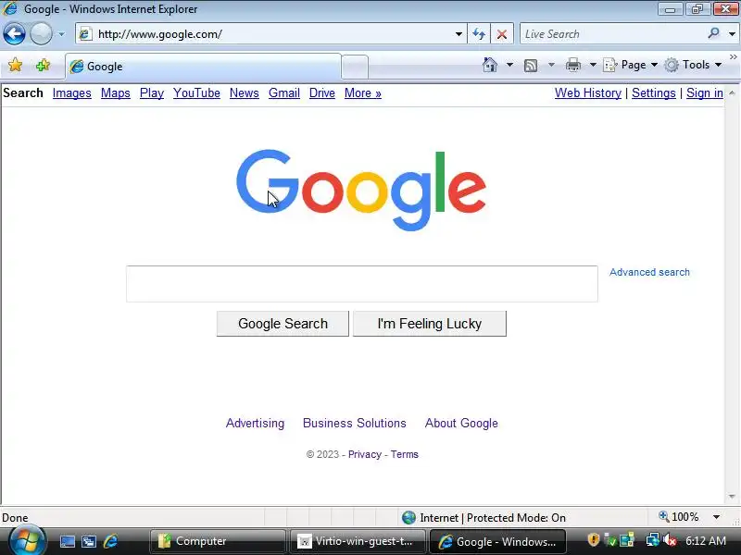Open Google Settings link

click(x=654, y=93)
